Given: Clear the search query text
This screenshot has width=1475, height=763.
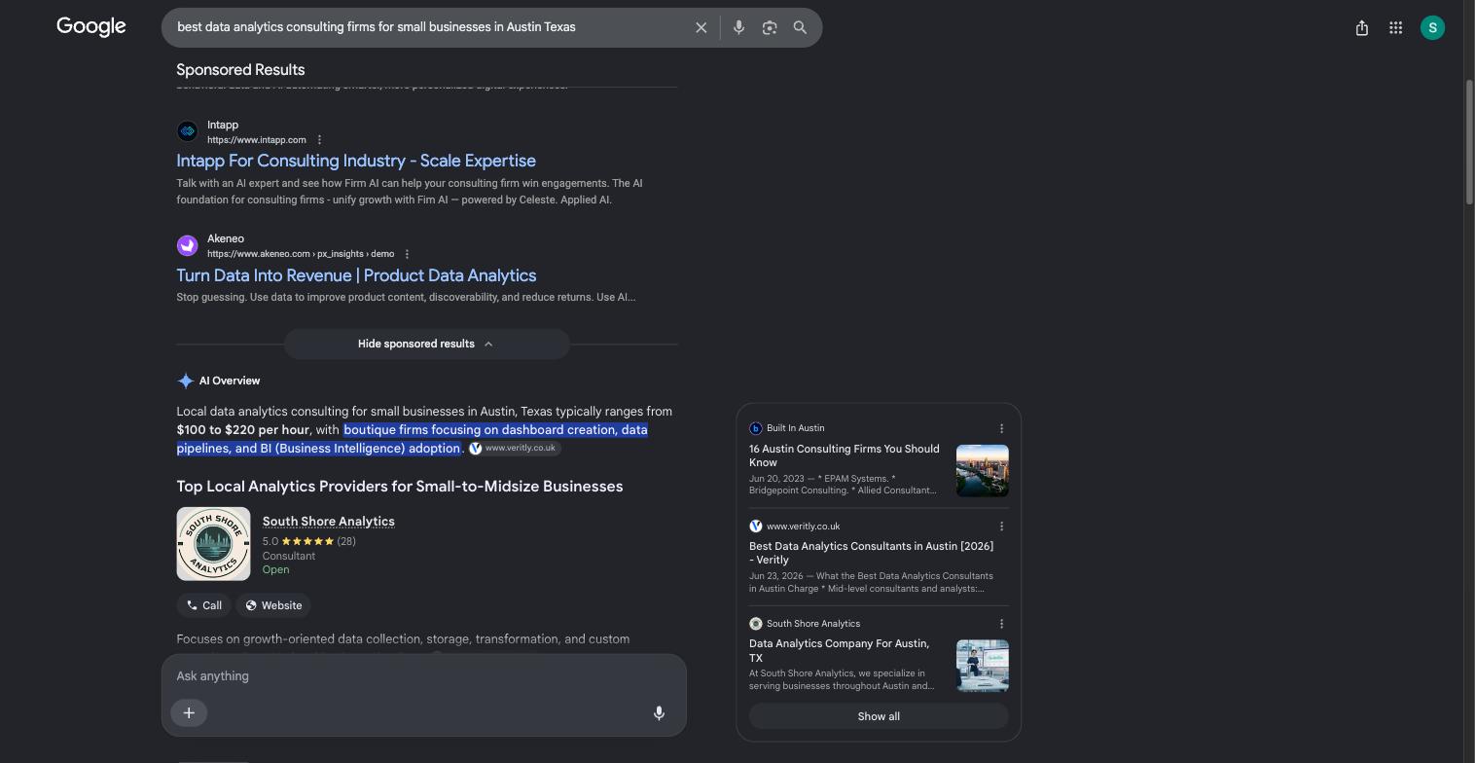Looking at the screenshot, I should pyautogui.click(x=701, y=27).
